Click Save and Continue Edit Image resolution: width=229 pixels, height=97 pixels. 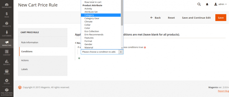pos(196,18)
